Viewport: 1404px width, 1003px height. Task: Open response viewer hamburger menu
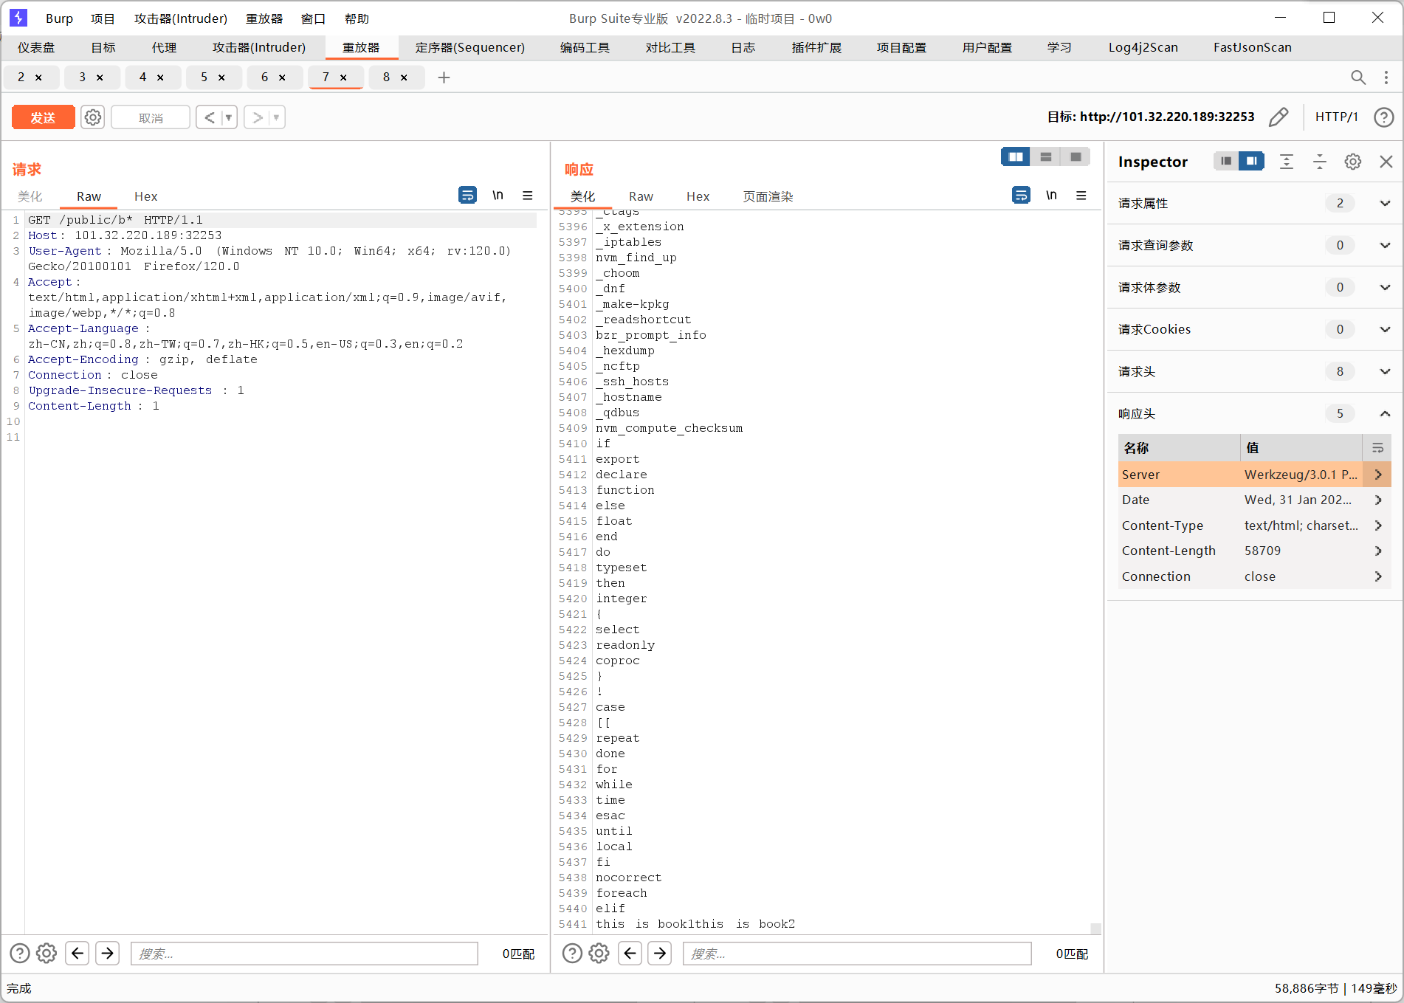[x=1081, y=195]
